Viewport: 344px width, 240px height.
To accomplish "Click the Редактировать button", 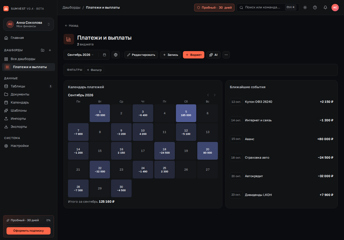I will point(141,55).
